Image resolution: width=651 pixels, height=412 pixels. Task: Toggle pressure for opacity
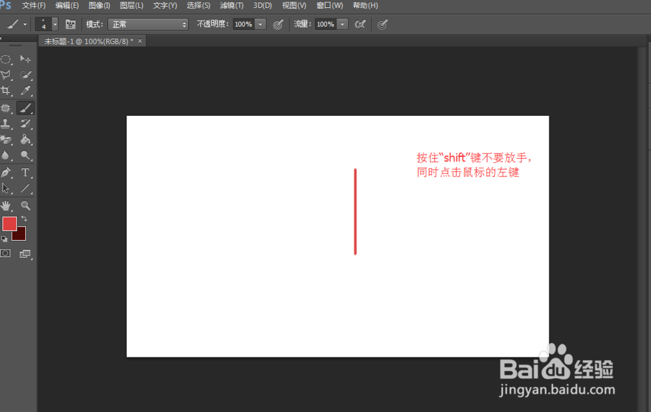coord(278,25)
